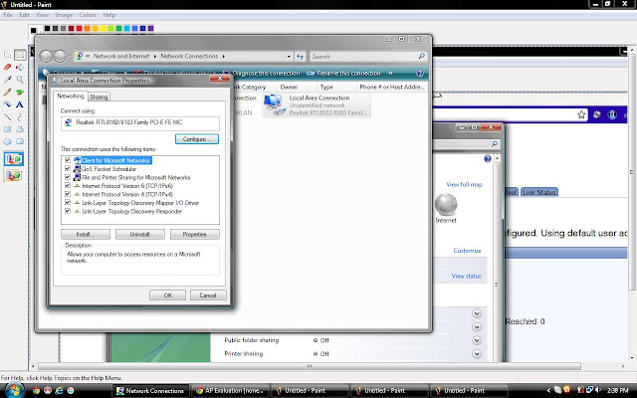This screenshot has height=398, width=637.
Task: Select the Eraser tool in Paint
Action: [7, 67]
